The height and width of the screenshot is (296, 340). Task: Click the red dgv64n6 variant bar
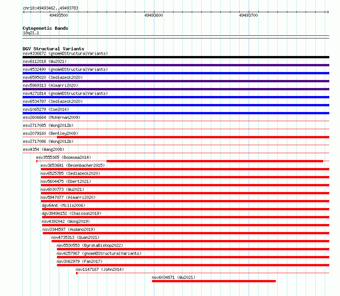(x=186, y=209)
